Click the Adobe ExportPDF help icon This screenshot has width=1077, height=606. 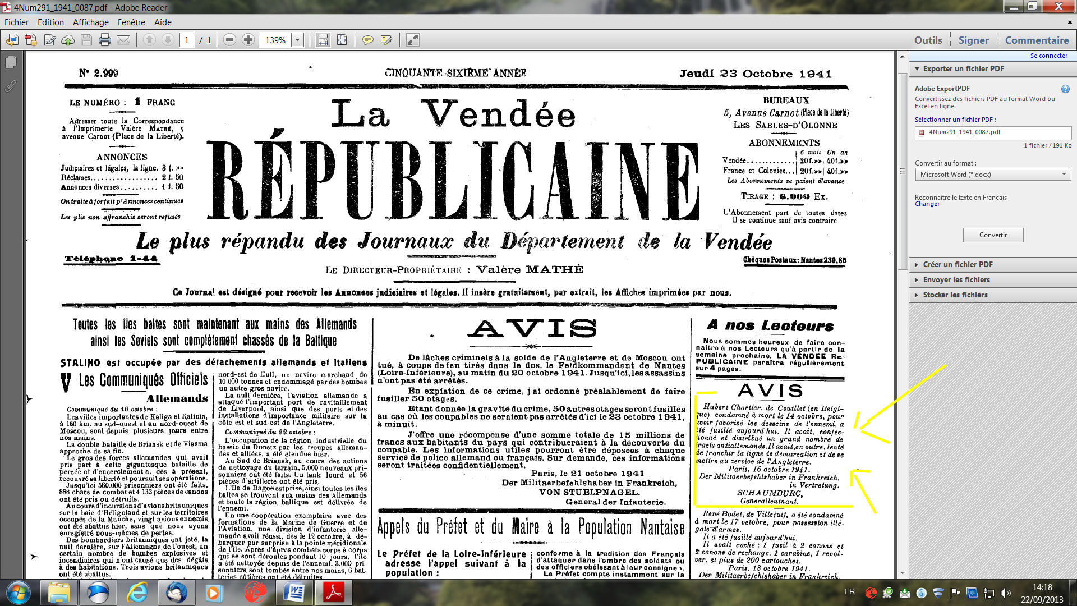tap(1065, 89)
